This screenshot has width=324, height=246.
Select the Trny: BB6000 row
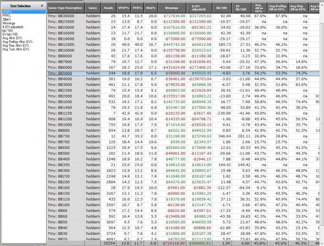[183, 68]
